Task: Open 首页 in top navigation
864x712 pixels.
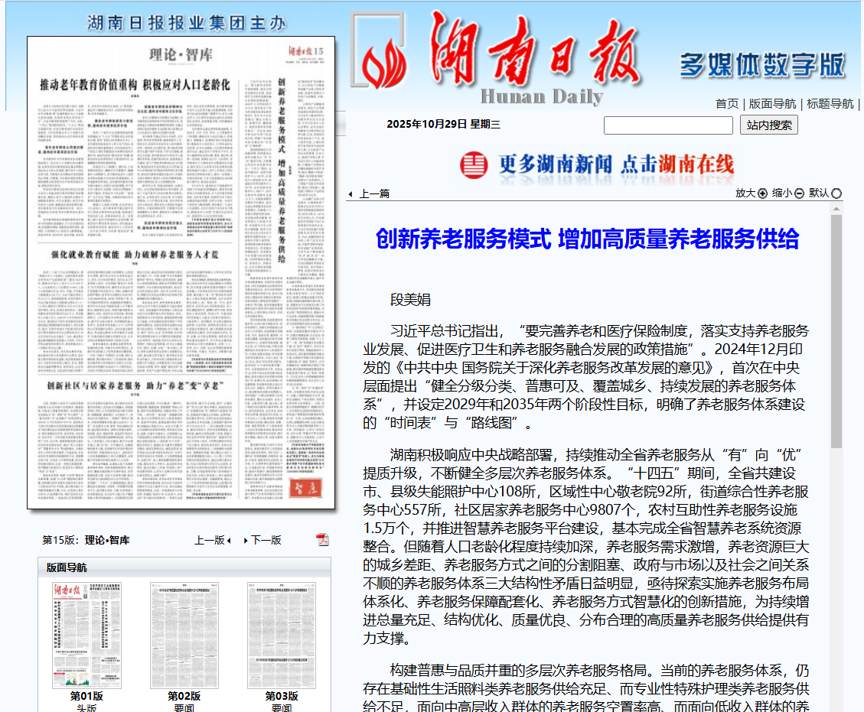Action: pos(727,103)
